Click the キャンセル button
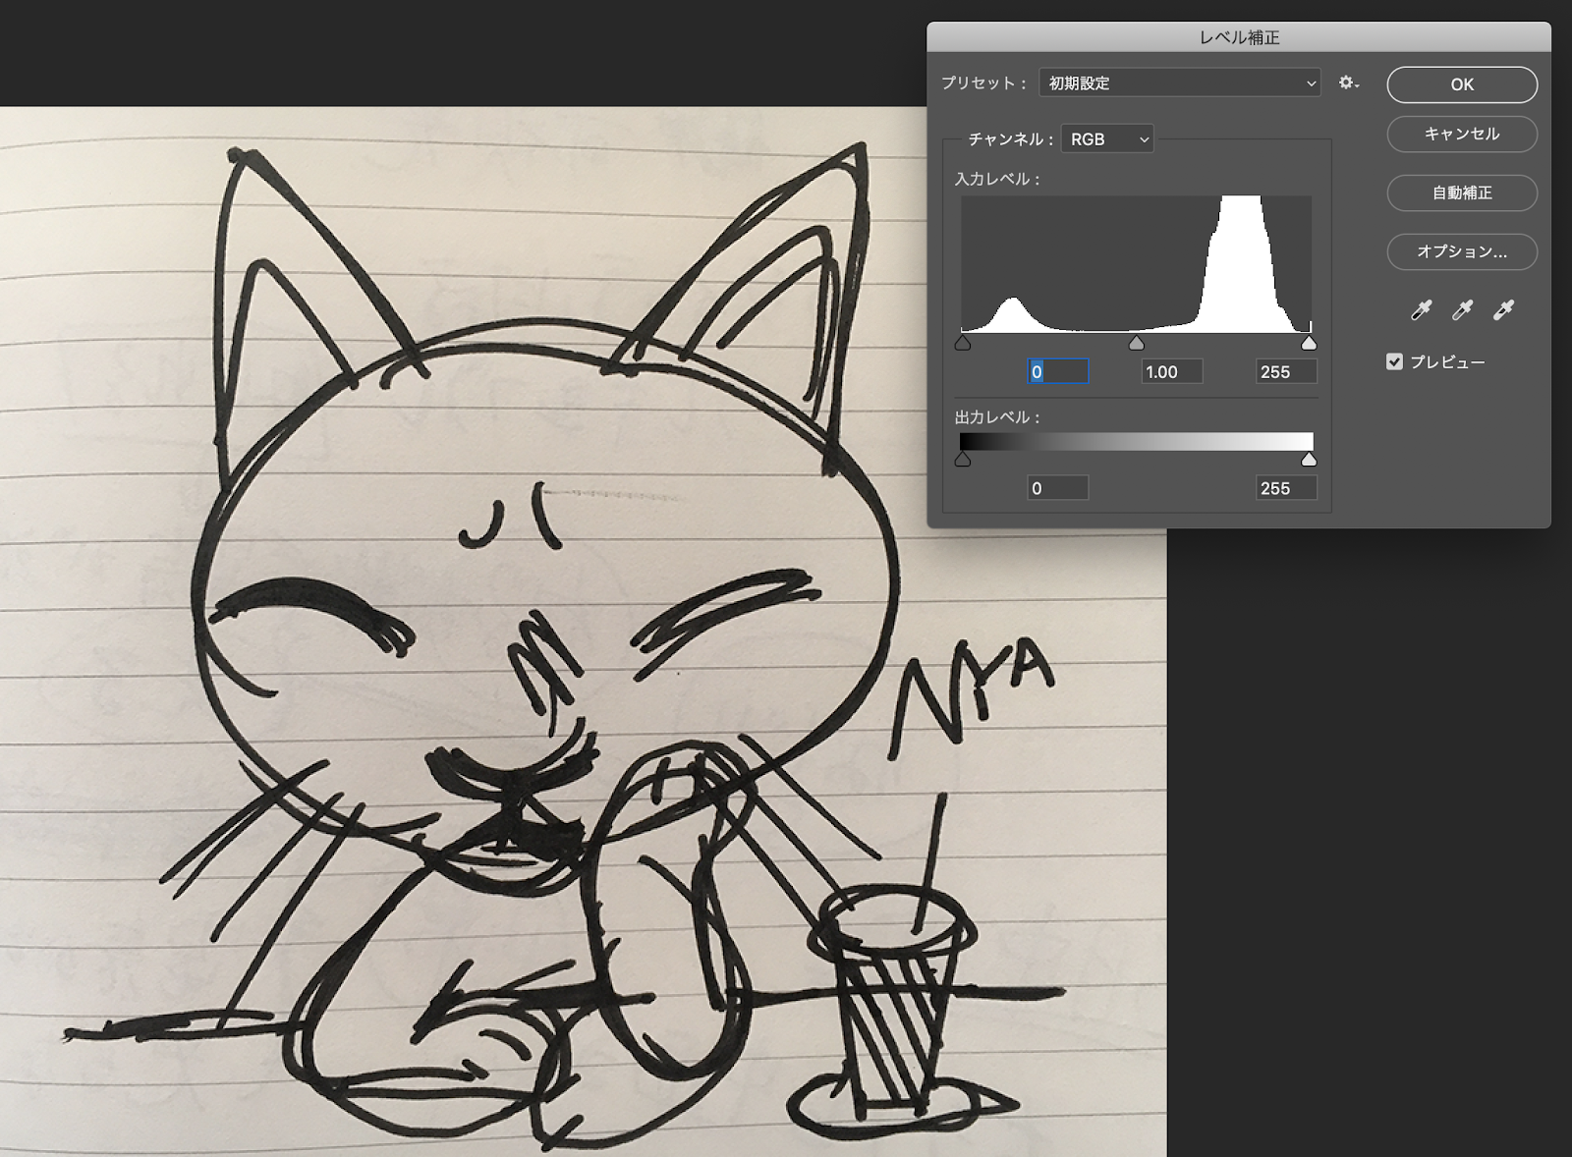The width and height of the screenshot is (1572, 1157). point(1462,134)
